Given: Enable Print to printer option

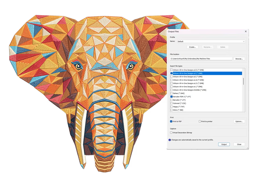Looking at the screenshot, I should (x=200, y=121).
